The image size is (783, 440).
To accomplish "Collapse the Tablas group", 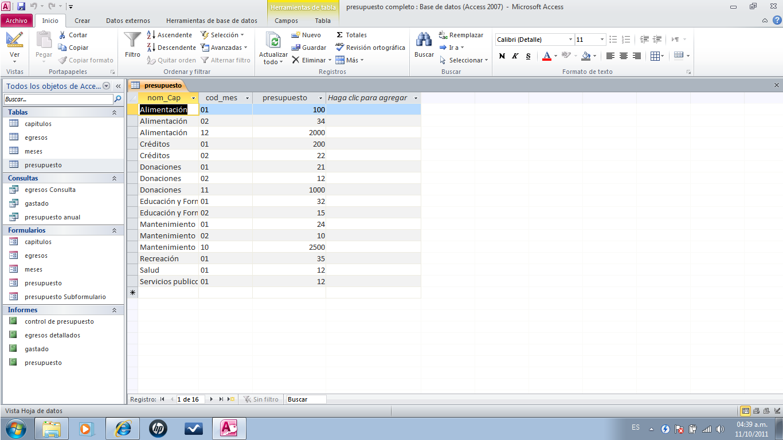I will [114, 112].
